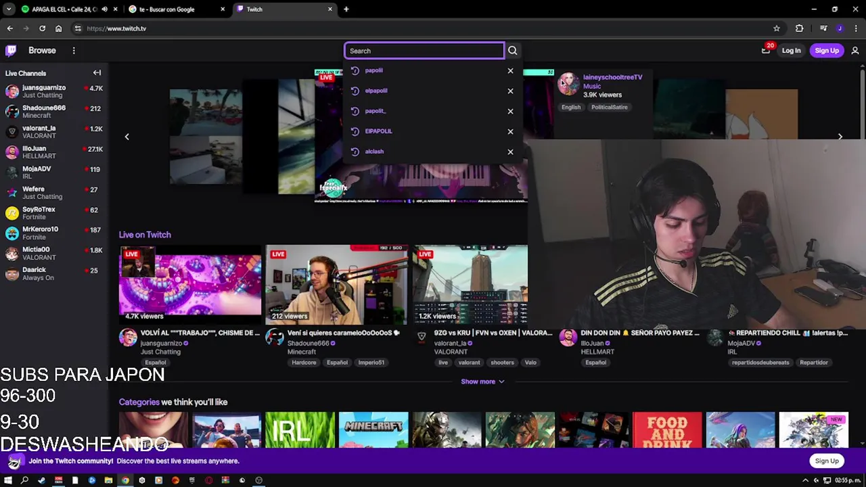Open the three-dot more menu beside Browse
Screen dimensions: 866x487
pyautogui.click(x=74, y=51)
